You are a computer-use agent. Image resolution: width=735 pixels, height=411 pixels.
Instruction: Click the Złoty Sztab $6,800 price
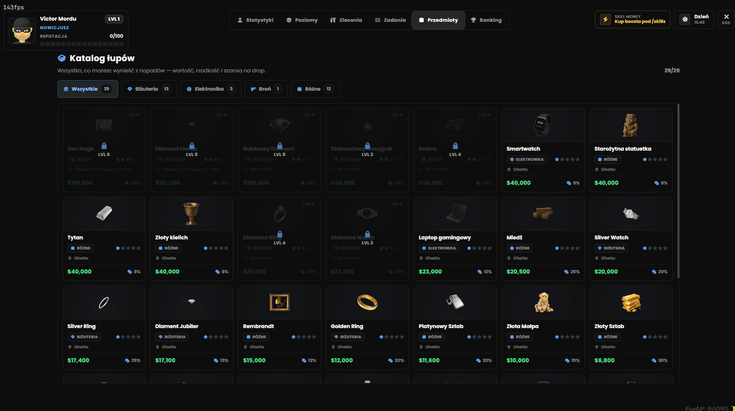[604, 360]
